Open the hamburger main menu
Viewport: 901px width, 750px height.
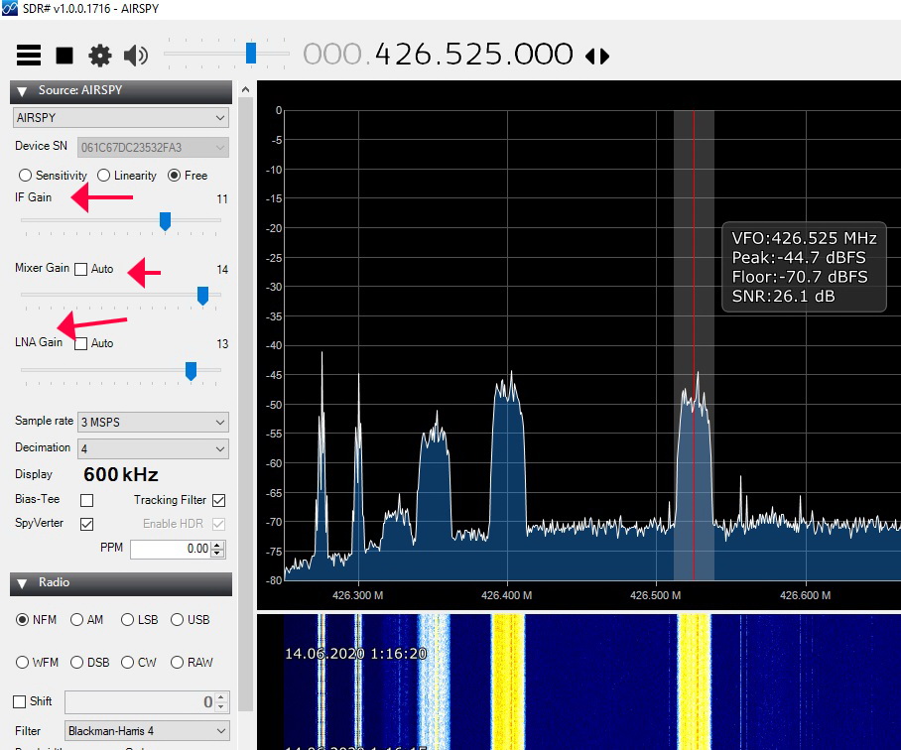[x=28, y=56]
